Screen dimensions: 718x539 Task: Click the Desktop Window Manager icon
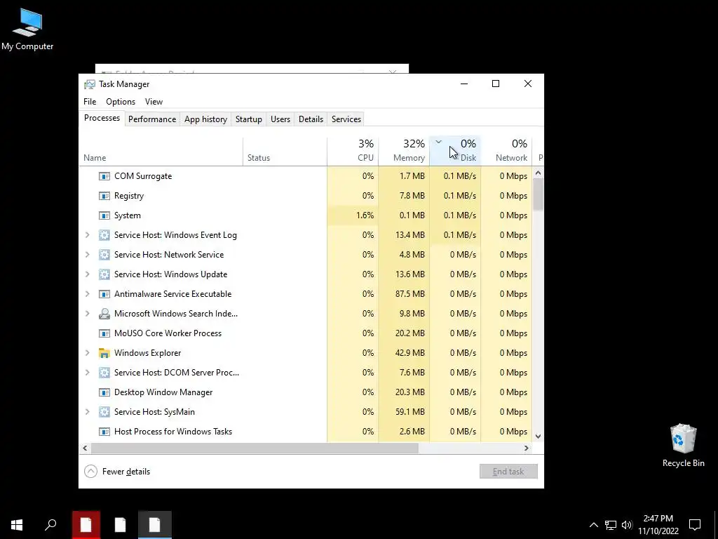pos(104,392)
